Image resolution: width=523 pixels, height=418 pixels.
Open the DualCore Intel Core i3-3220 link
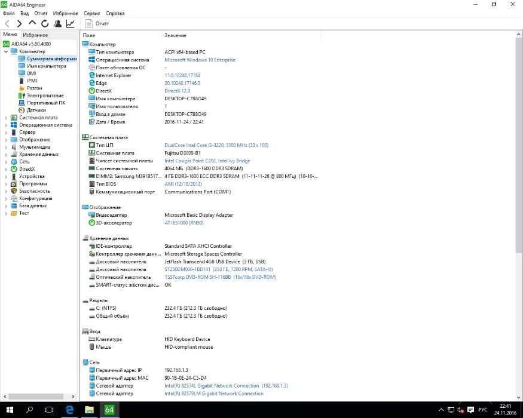pos(216,145)
